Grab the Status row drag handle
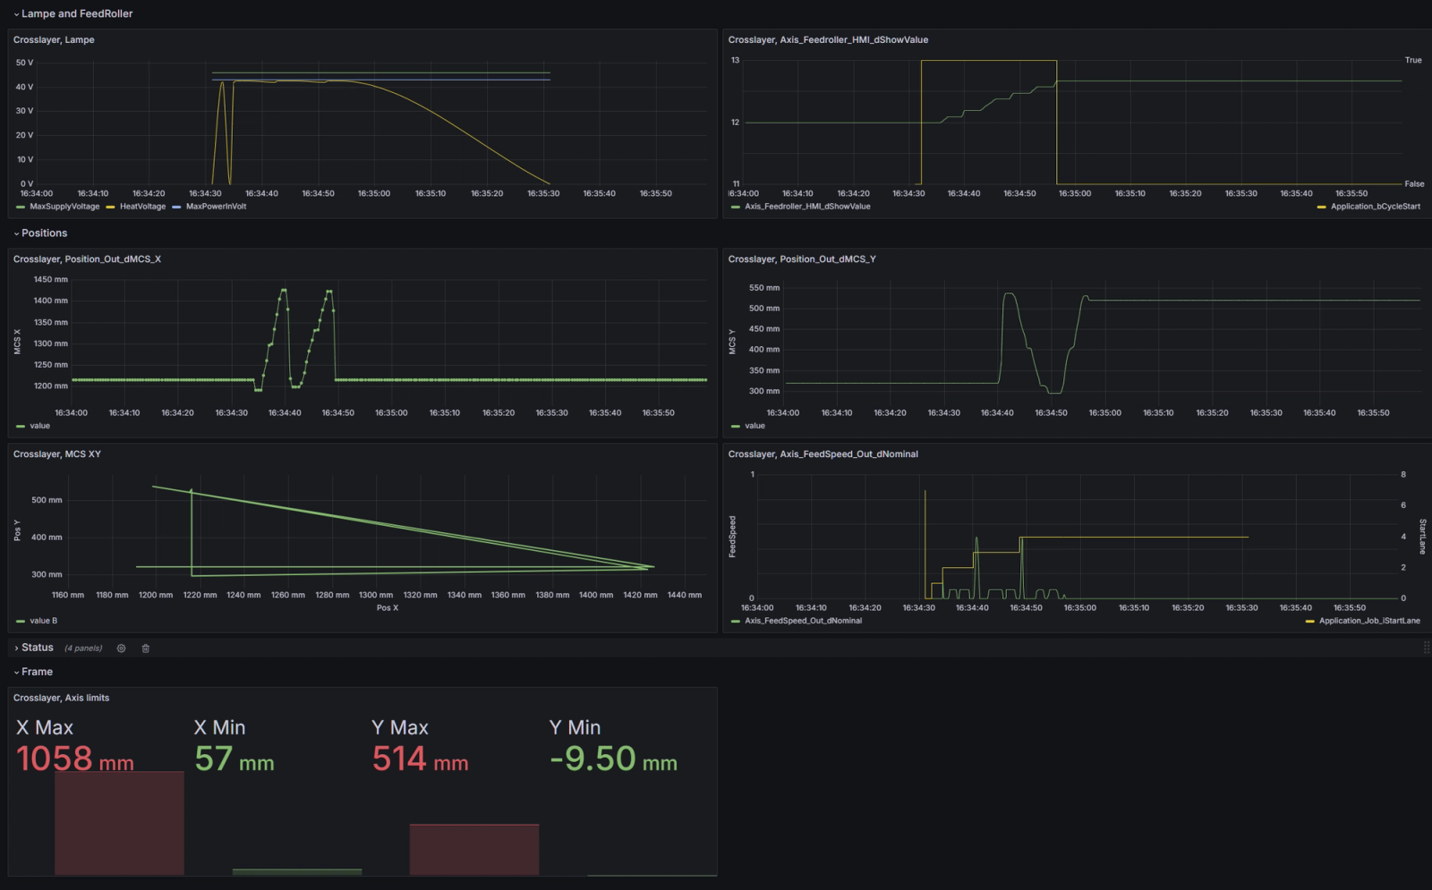Viewport: 1432px width, 890px height. pos(1427,648)
